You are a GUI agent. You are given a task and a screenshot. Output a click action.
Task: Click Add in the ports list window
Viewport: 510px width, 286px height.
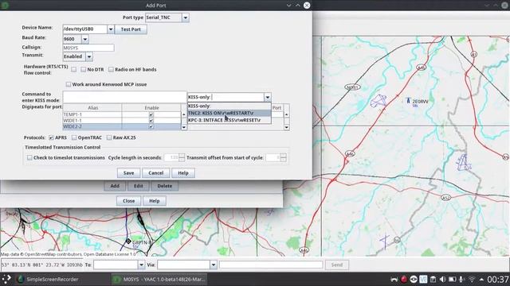click(115, 186)
